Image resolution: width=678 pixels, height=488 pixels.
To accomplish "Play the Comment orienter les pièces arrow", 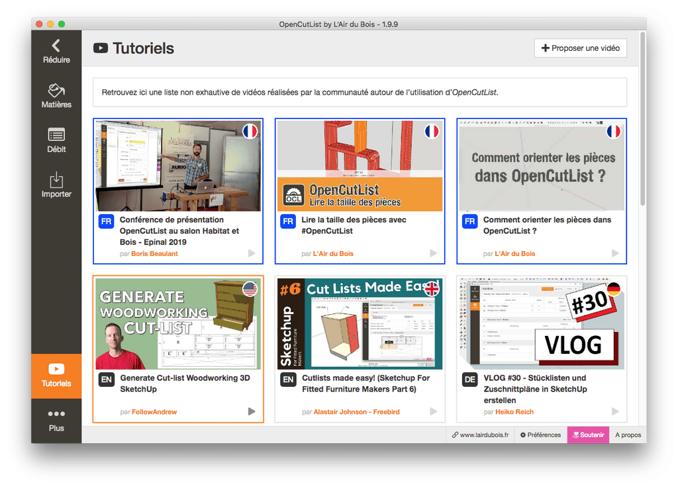I will (615, 253).
